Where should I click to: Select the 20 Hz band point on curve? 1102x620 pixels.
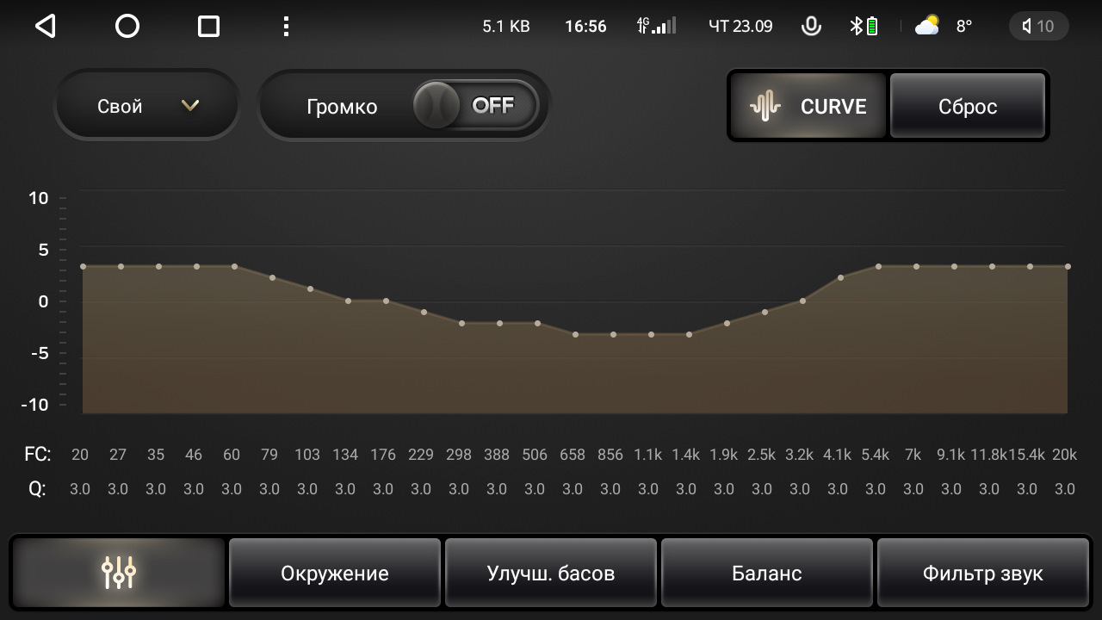(x=83, y=267)
